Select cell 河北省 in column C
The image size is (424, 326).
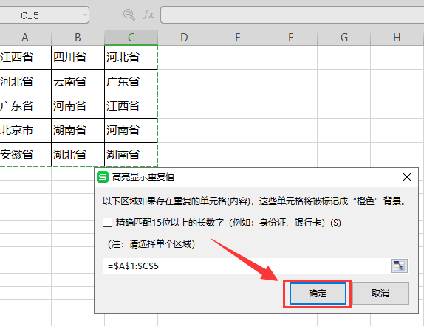click(131, 58)
